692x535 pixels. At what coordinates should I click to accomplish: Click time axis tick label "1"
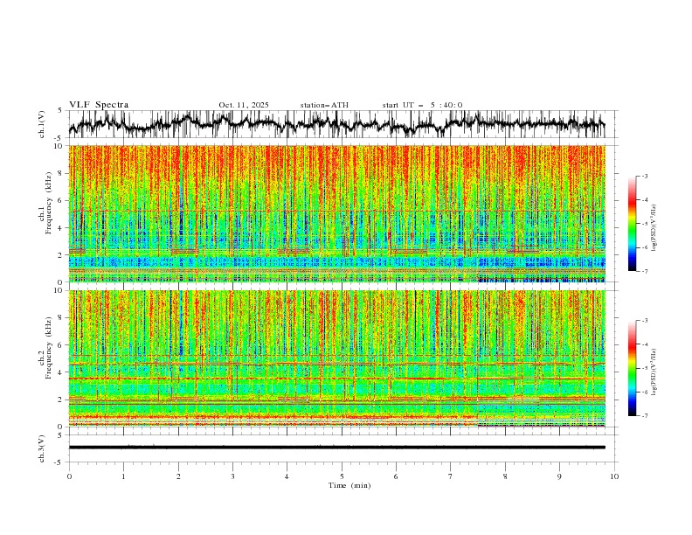click(x=123, y=476)
